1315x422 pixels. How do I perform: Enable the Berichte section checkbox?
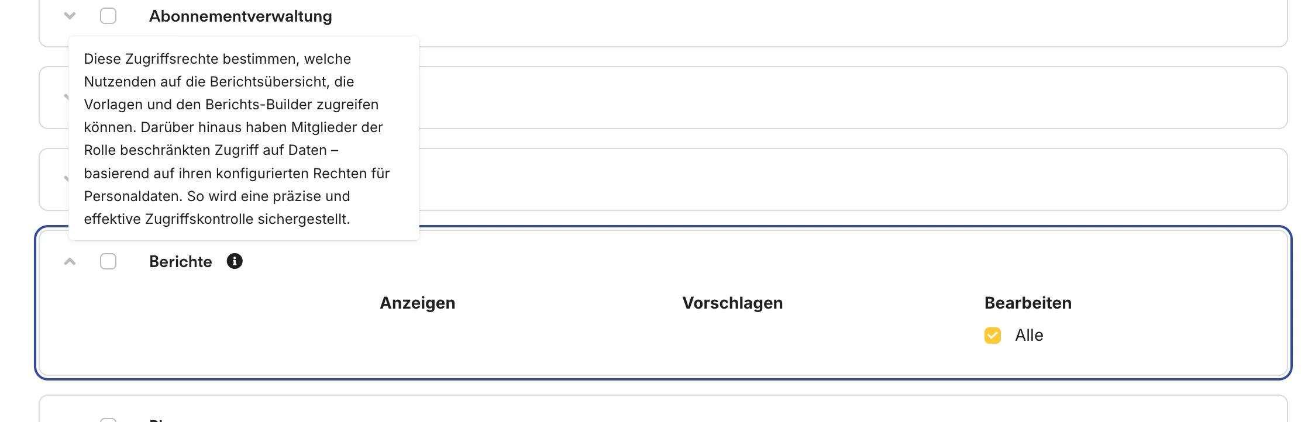point(108,261)
